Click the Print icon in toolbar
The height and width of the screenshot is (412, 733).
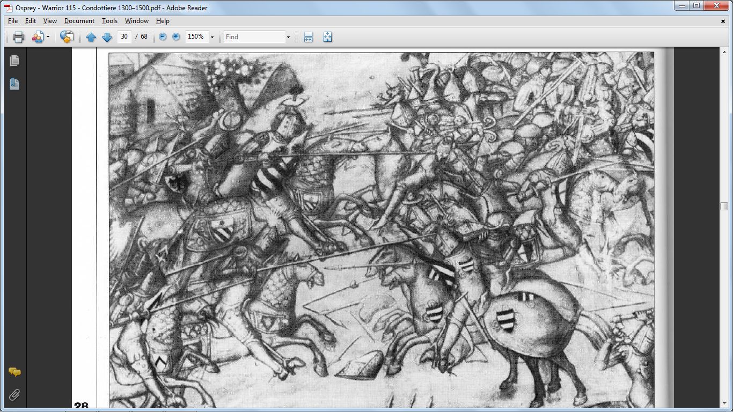click(18, 37)
